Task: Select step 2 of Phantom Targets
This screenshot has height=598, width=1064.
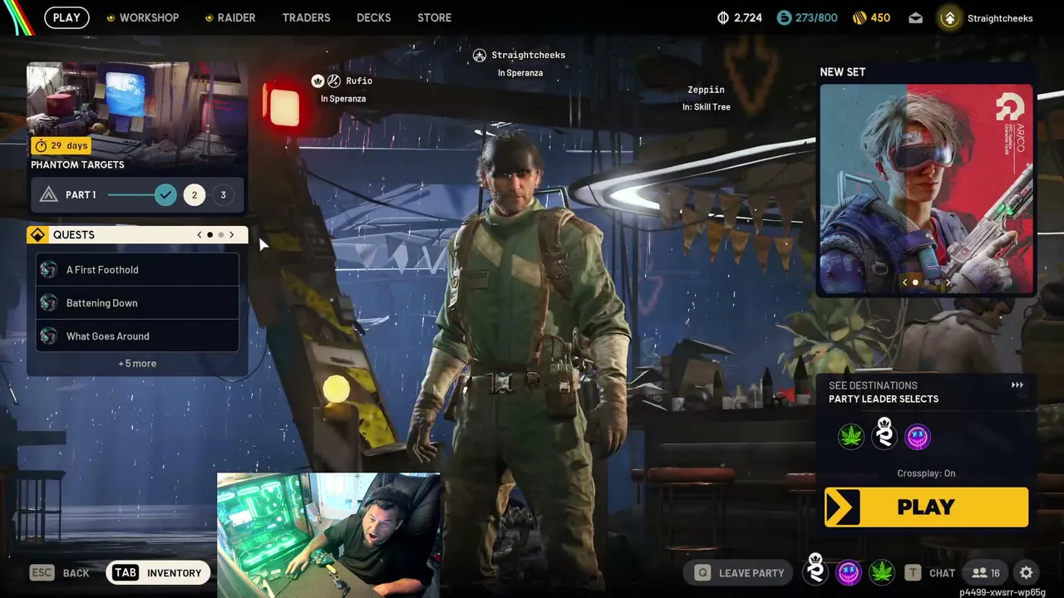Action: pos(195,195)
